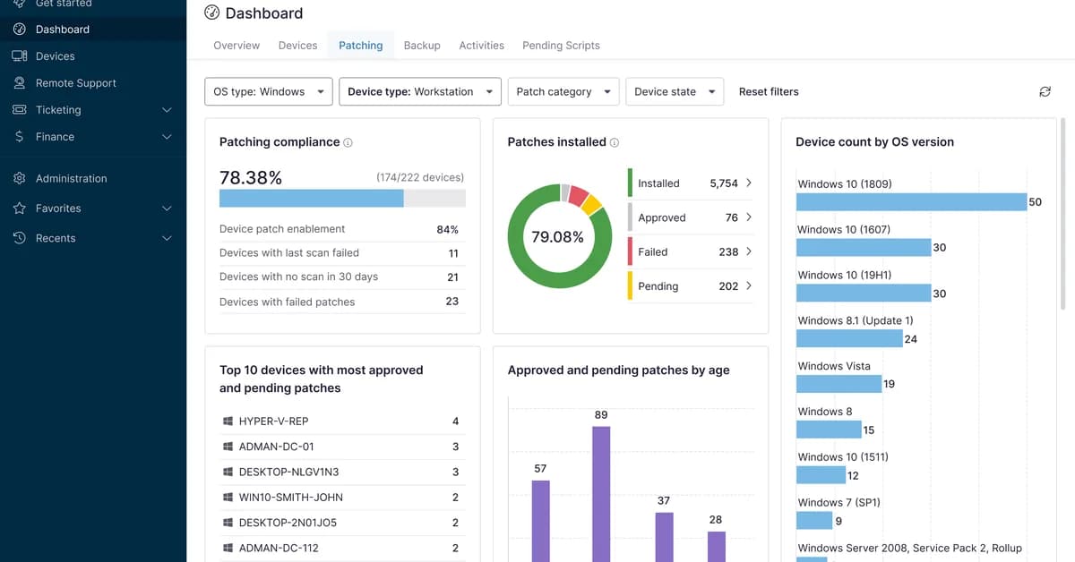
Task: Click the 'Device patch enablement' row
Action: tap(342, 229)
